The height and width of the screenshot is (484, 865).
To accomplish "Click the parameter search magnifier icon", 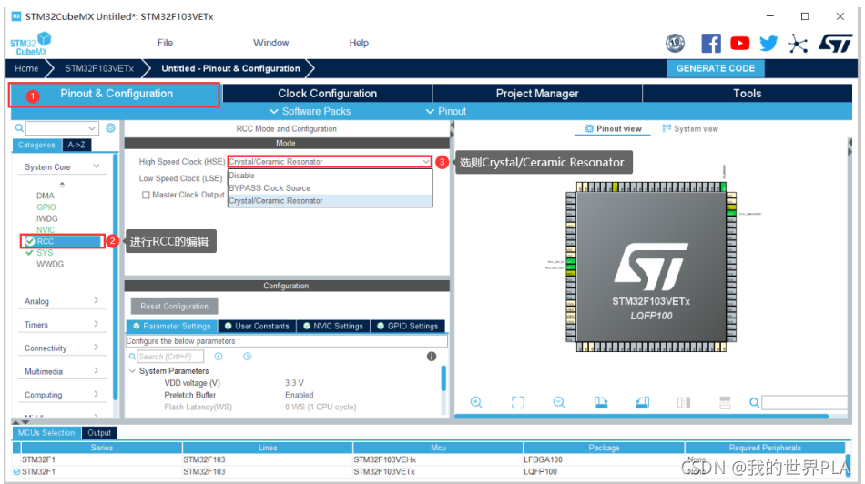I will click(x=132, y=357).
